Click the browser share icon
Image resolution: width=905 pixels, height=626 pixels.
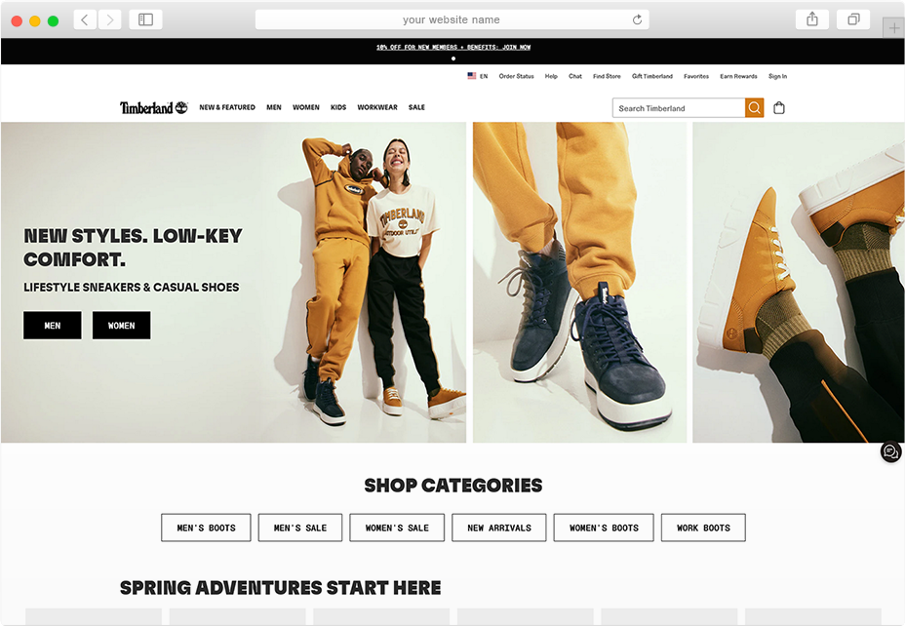click(x=812, y=20)
